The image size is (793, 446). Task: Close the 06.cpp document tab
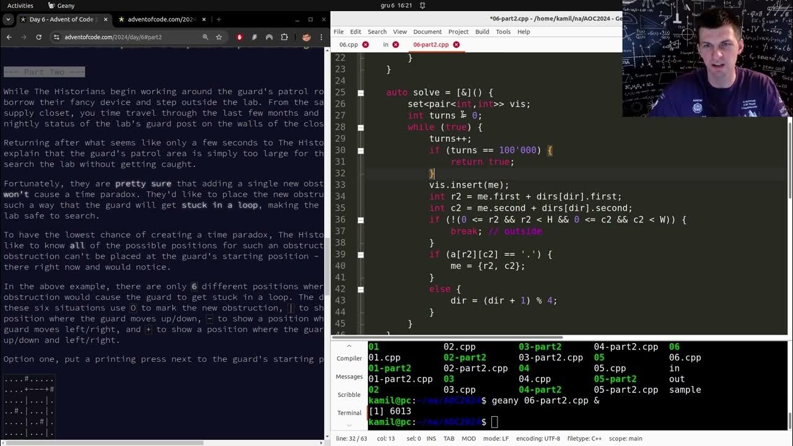tap(366, 45)
